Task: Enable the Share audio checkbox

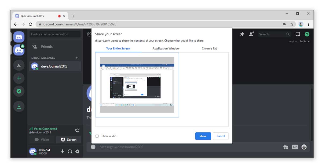Action: point(97,136)
